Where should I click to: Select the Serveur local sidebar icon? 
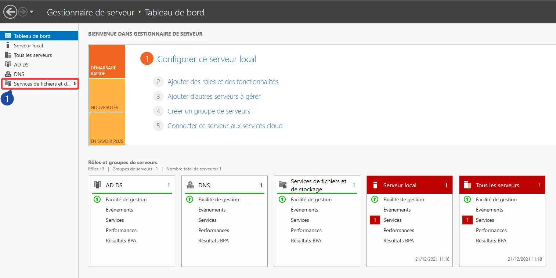(8, 45)
